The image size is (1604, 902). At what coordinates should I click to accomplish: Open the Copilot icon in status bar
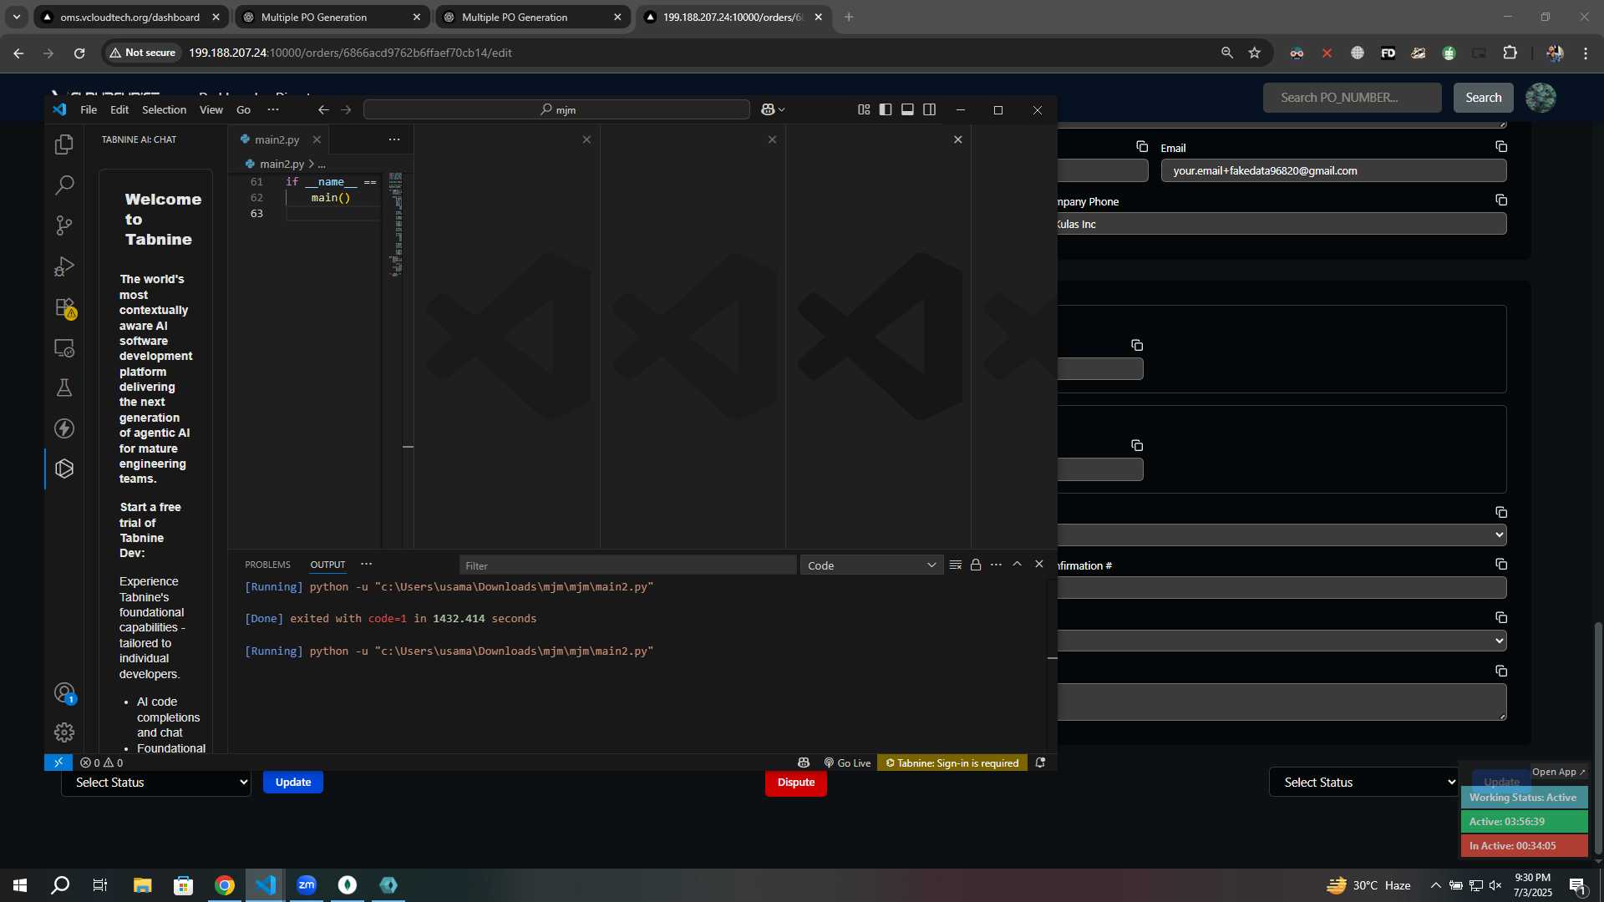point(804,763)
